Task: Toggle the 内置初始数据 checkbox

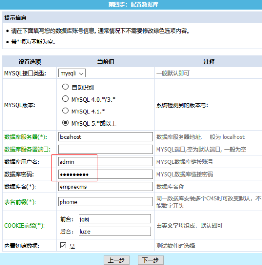Action: [63, 245]
